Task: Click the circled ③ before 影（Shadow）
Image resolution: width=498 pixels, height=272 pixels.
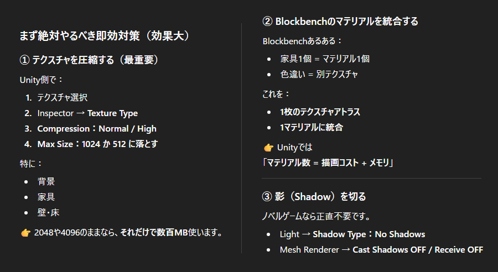Action: click(x=267, y=196)
